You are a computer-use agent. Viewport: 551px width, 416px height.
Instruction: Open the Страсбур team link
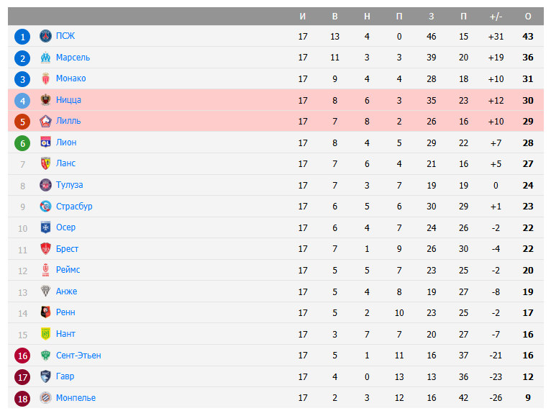click(74, 207)
